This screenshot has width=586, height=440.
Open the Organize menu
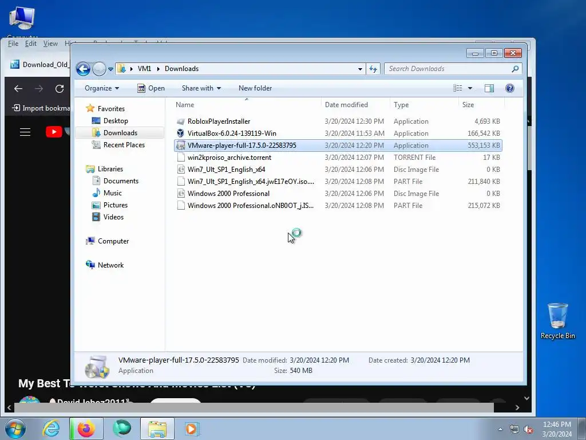point(102,88)
